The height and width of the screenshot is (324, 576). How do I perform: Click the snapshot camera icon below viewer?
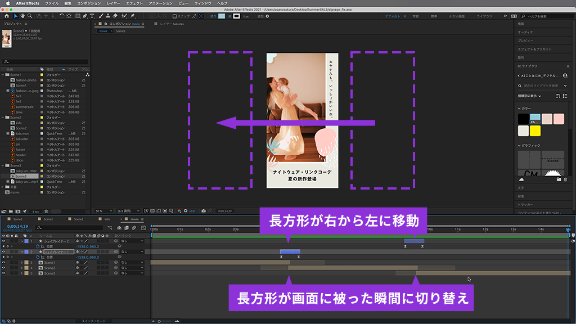coord(203,211)
